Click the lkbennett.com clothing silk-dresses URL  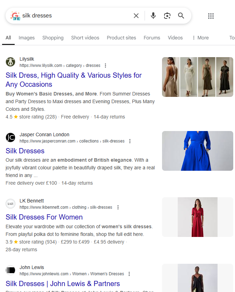coord(66,207)
